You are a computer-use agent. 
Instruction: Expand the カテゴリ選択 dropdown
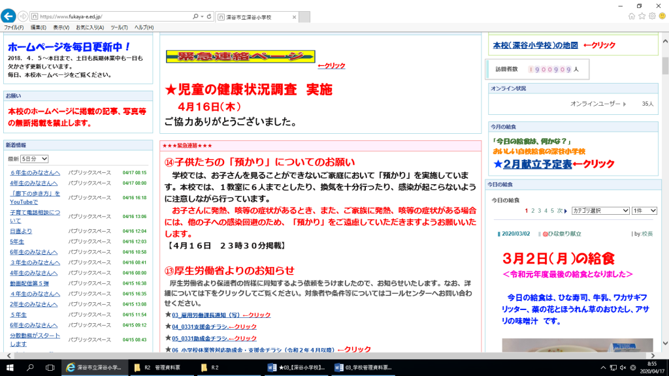[x=600, y=211]
